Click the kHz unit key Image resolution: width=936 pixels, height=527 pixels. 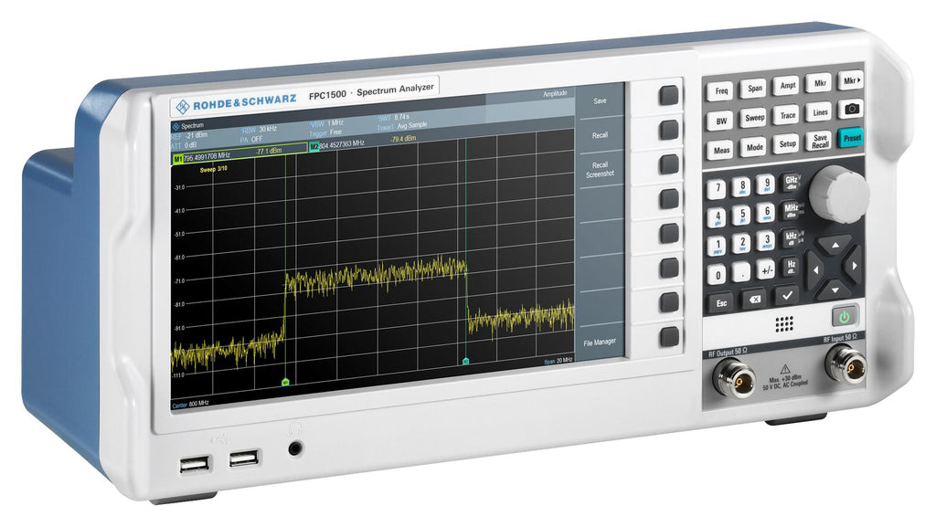(792, 237)
